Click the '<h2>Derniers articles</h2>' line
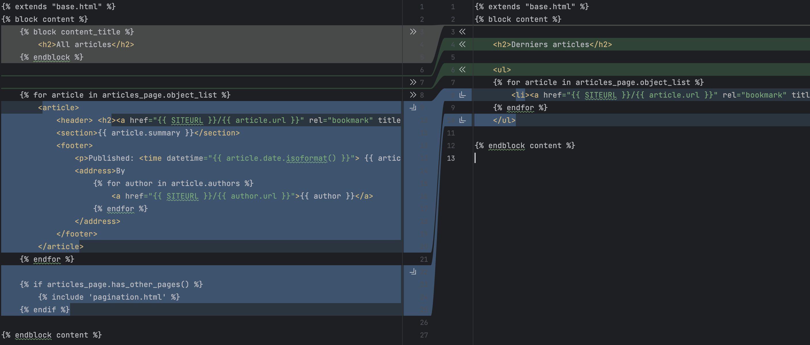 tap(552, 44)
